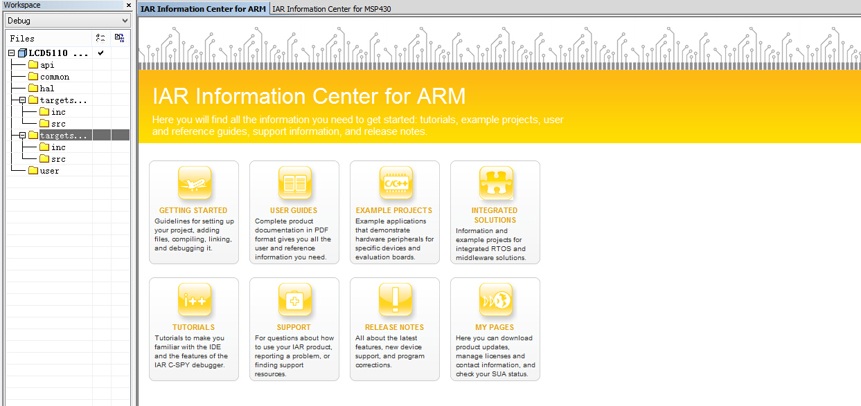Open the Support first-aid kit icon
861x406 pixels.
click(x=294, y=300)
